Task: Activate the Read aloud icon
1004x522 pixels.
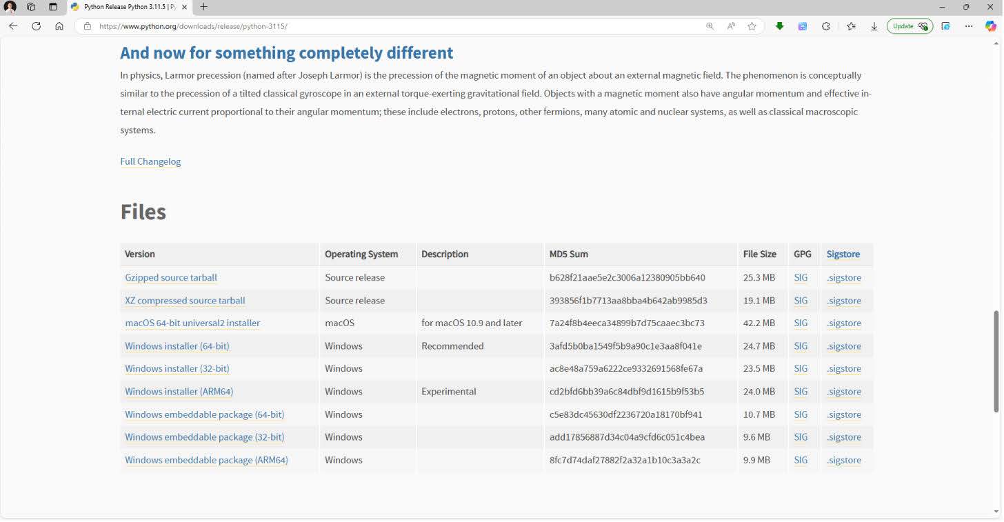Action: 731,26
